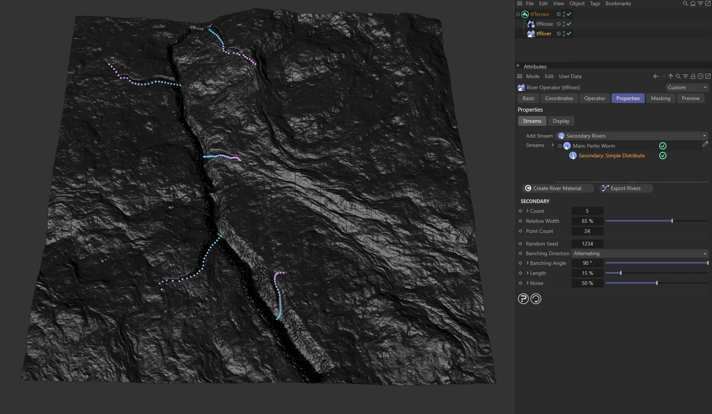This screenshot has height=414, width=712.
Task: Click the tfTerrain object icon
Action: 525,14
